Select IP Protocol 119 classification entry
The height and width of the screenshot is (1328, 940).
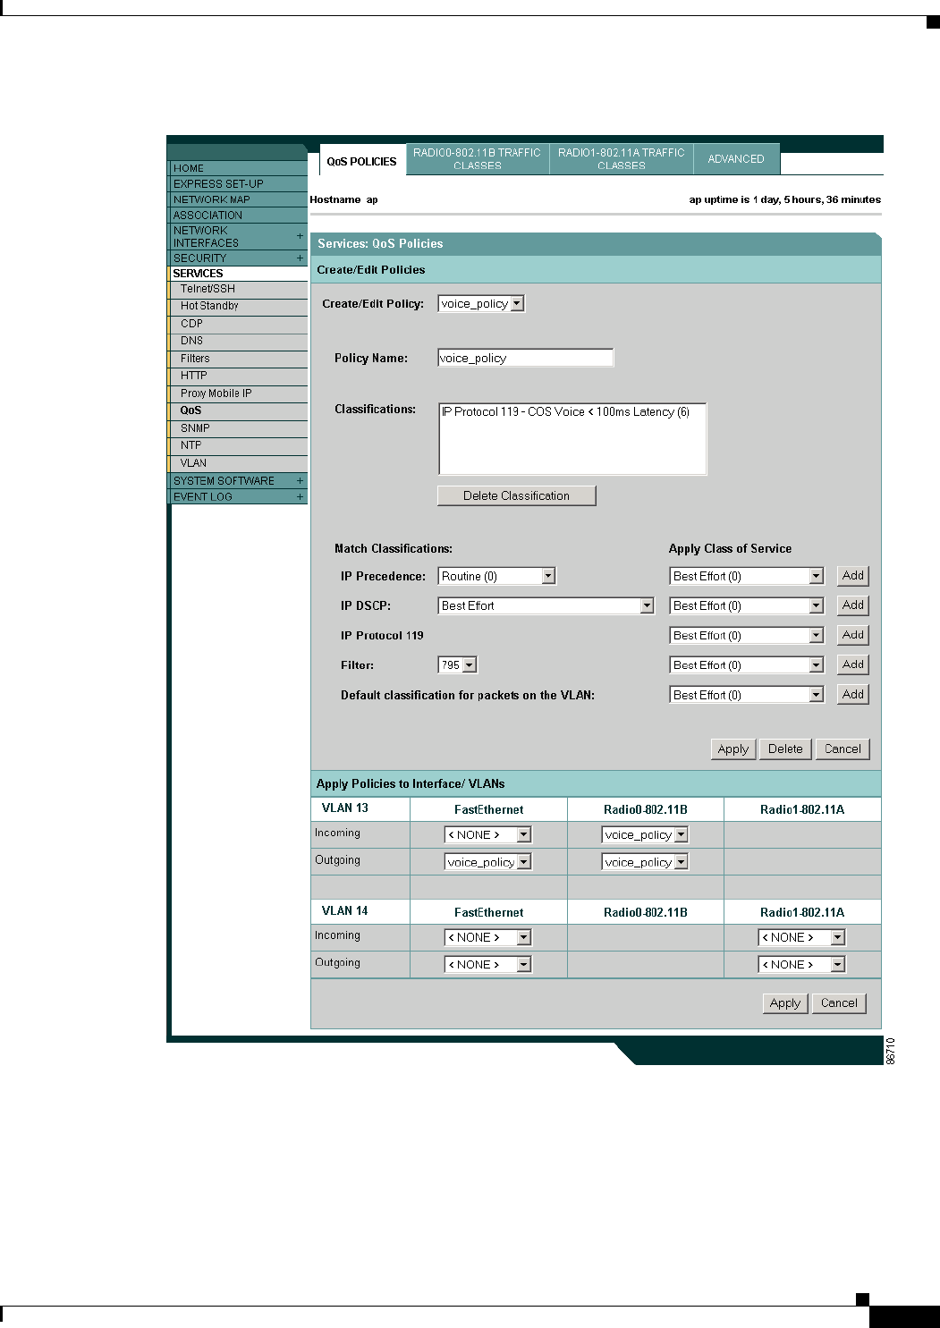pos(565,412)
